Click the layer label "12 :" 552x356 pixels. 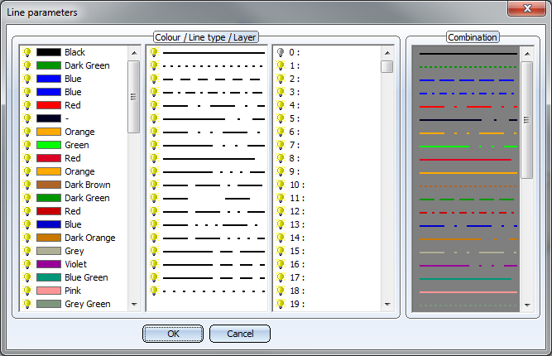[x=297, y=211]
